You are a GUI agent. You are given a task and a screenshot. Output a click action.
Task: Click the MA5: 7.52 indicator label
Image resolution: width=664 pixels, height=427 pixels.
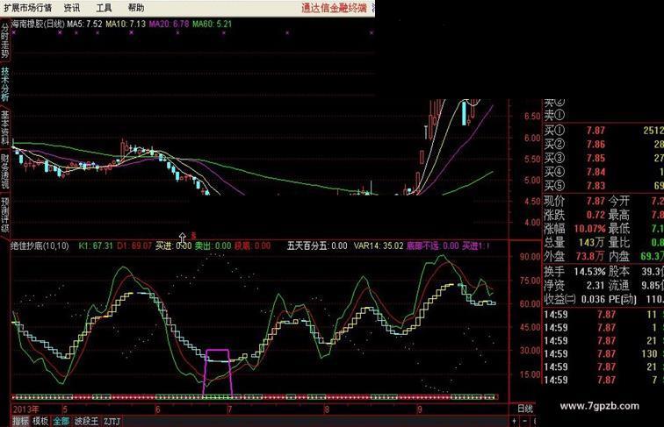[84, 24]
